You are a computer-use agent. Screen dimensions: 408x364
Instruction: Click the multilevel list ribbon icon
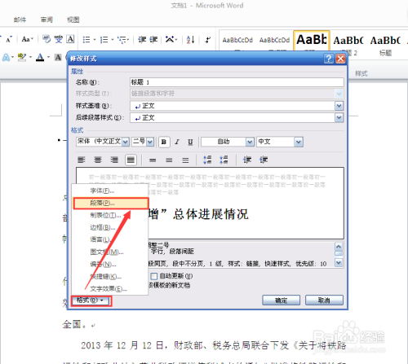[x=122, y=40]
